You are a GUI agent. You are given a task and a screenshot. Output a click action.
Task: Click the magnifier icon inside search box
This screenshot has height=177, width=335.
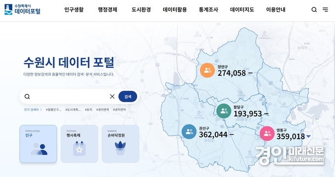(27, 96)
